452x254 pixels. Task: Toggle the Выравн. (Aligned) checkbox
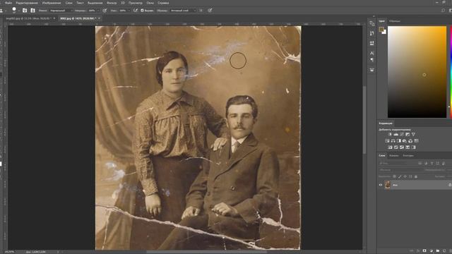click(x=142, y=11)
